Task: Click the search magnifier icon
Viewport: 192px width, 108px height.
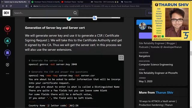Action: point(75,13)
